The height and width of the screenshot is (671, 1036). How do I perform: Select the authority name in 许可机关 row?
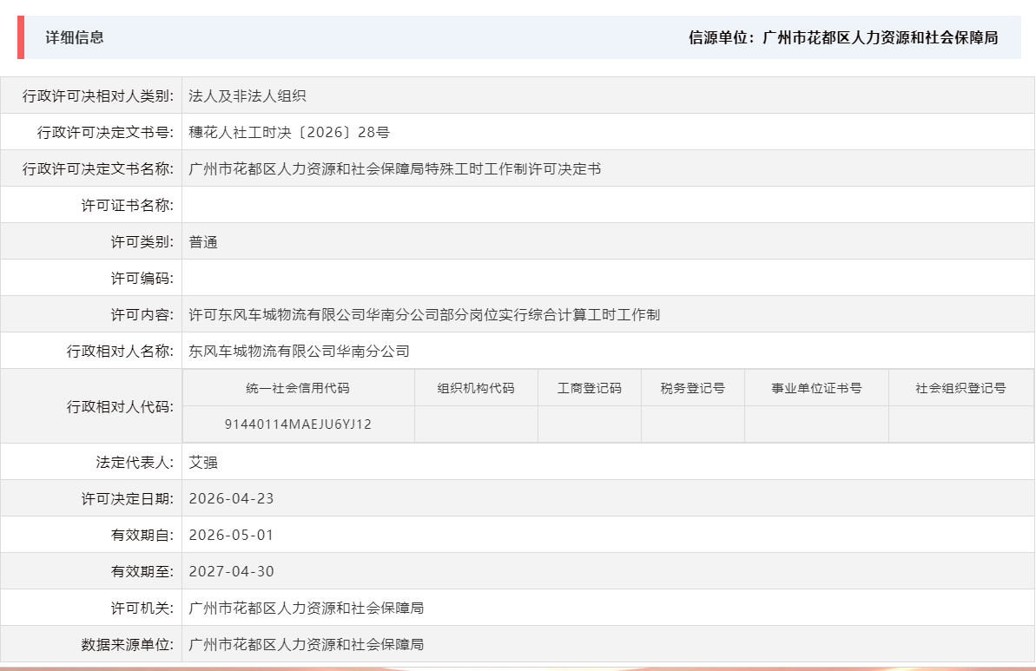pos(306,608)
